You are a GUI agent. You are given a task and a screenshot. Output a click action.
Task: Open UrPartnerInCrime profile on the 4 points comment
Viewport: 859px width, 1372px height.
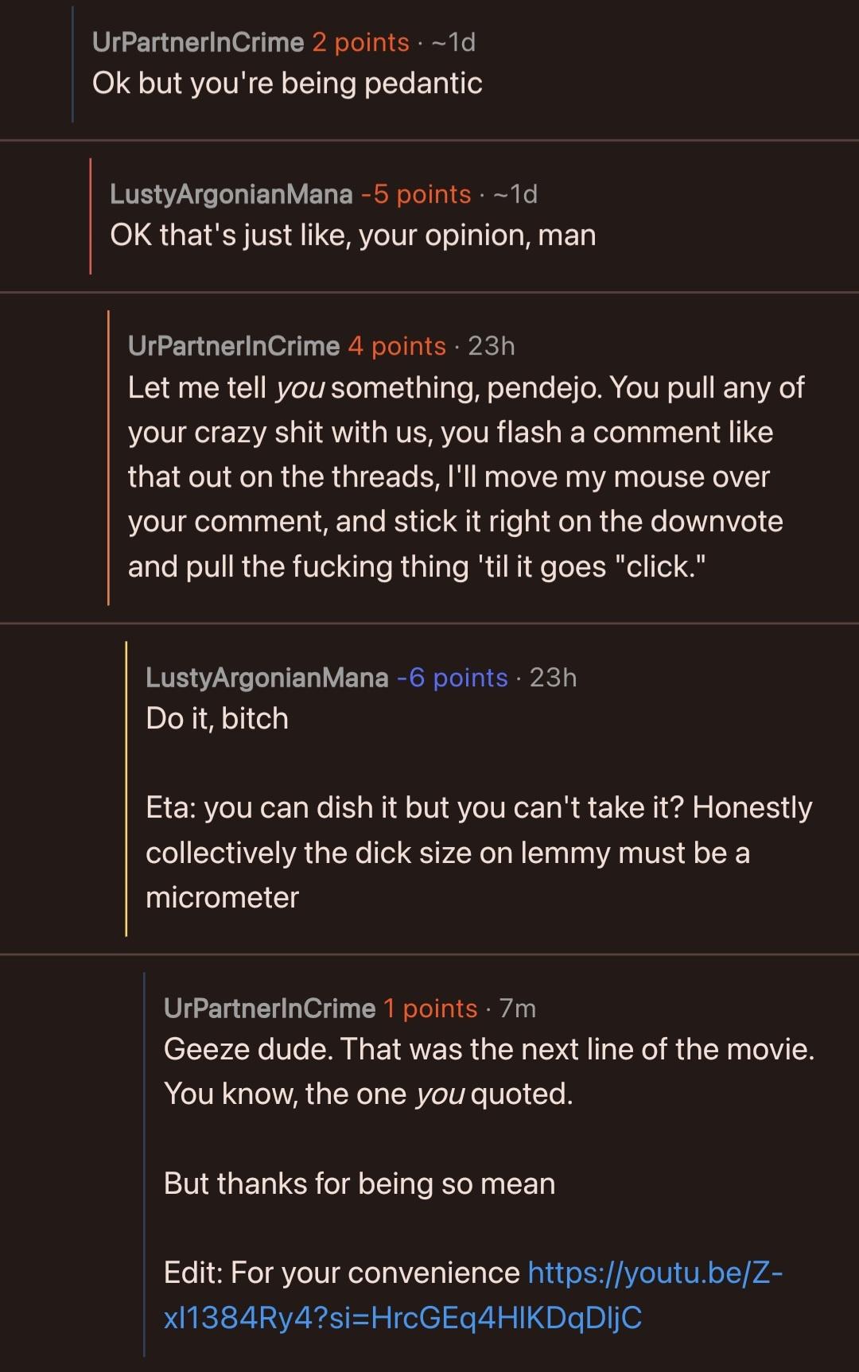tap(234, 346)
